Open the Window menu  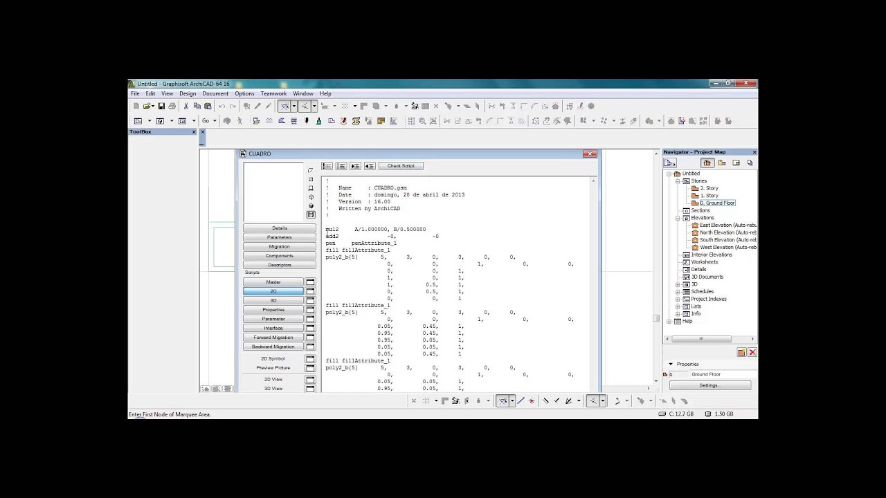(303, 93)
